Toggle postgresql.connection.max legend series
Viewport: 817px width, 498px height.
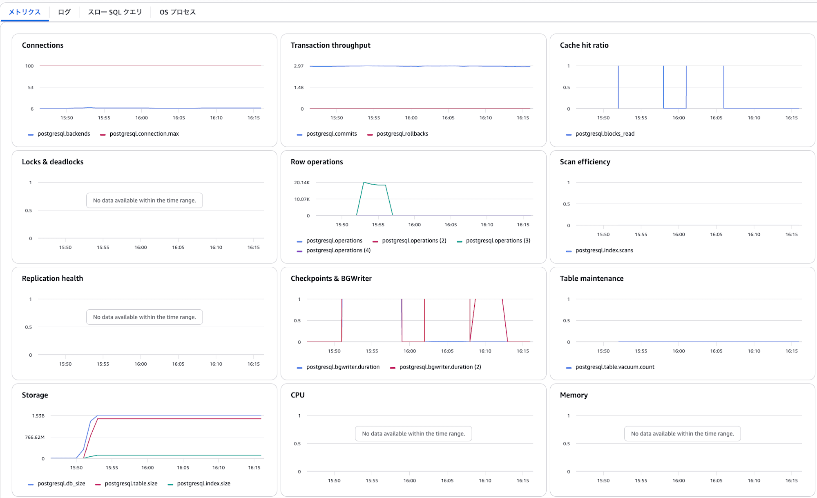click(x=140, y=134)
